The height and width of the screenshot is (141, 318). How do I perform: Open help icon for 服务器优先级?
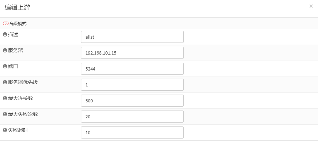tap(5, 82)
